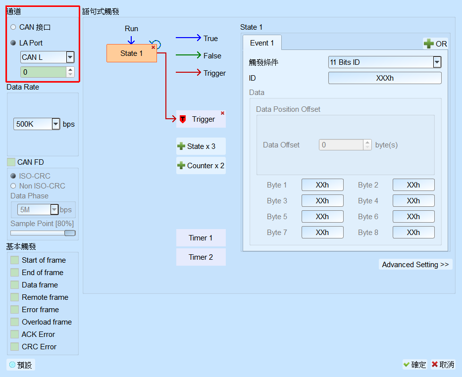Add a state with the State x 3 plus

pos(181,146)
